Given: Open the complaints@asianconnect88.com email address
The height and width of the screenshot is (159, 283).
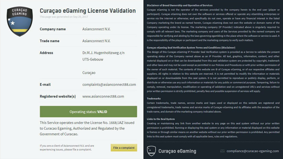Looking at the screenshot, I should pos(109,84).
